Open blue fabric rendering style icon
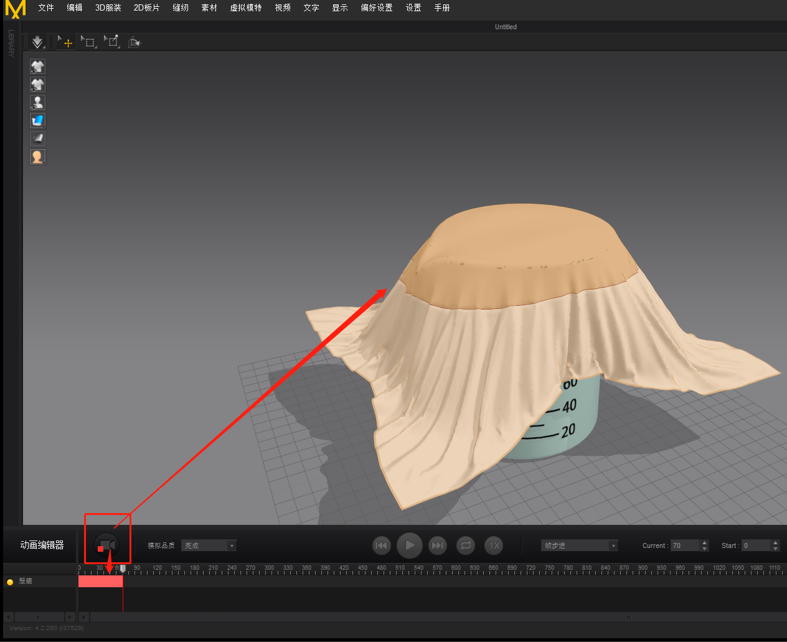787x642 pixels. [37, 120]
